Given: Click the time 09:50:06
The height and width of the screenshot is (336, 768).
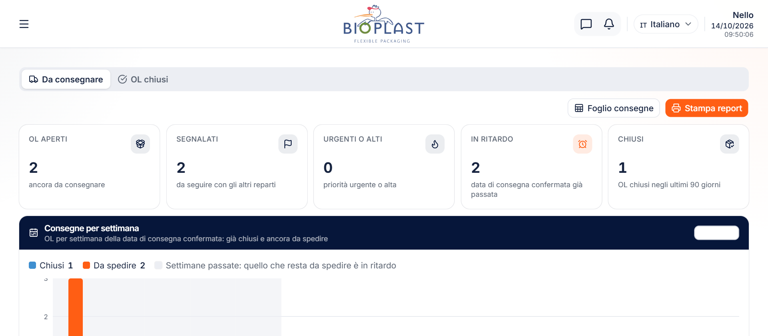Looking at the screenshot, I should (739, 35).
